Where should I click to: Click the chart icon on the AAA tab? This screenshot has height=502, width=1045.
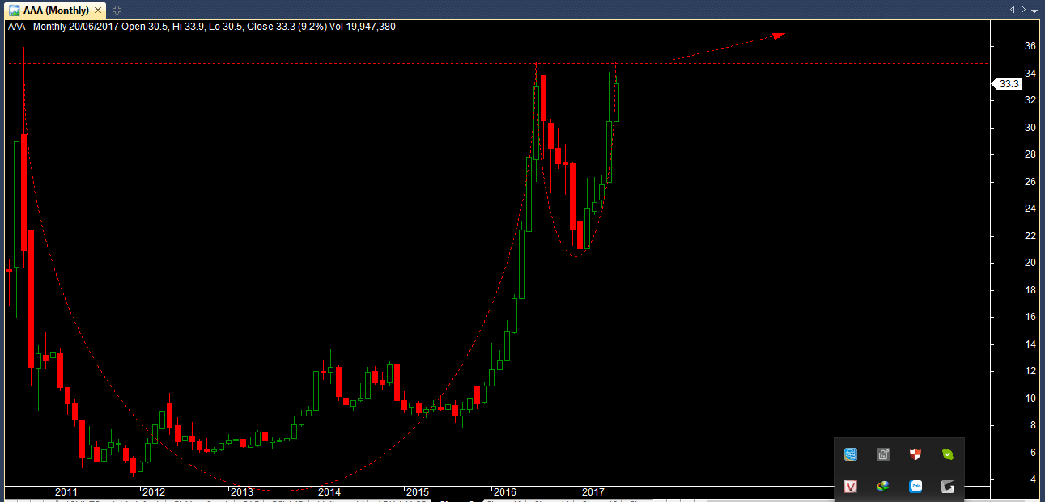[15, 11]
